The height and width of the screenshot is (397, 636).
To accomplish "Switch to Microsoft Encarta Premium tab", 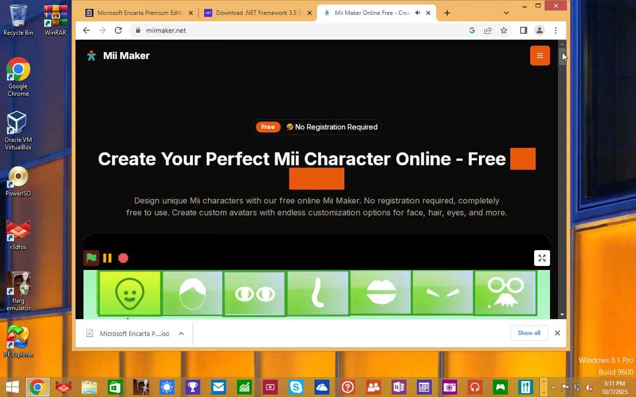I will click(x=139, y=13).
